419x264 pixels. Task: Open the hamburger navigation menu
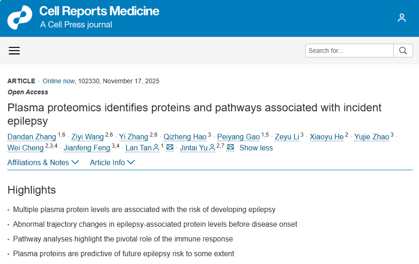[x=14, y=51]
